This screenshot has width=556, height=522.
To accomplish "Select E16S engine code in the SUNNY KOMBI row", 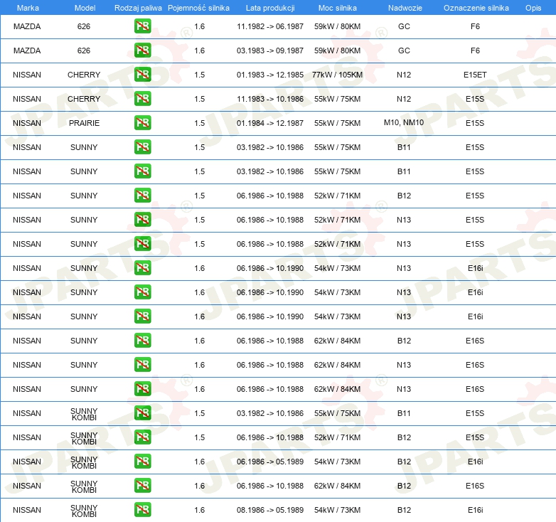I will [475, 486].
